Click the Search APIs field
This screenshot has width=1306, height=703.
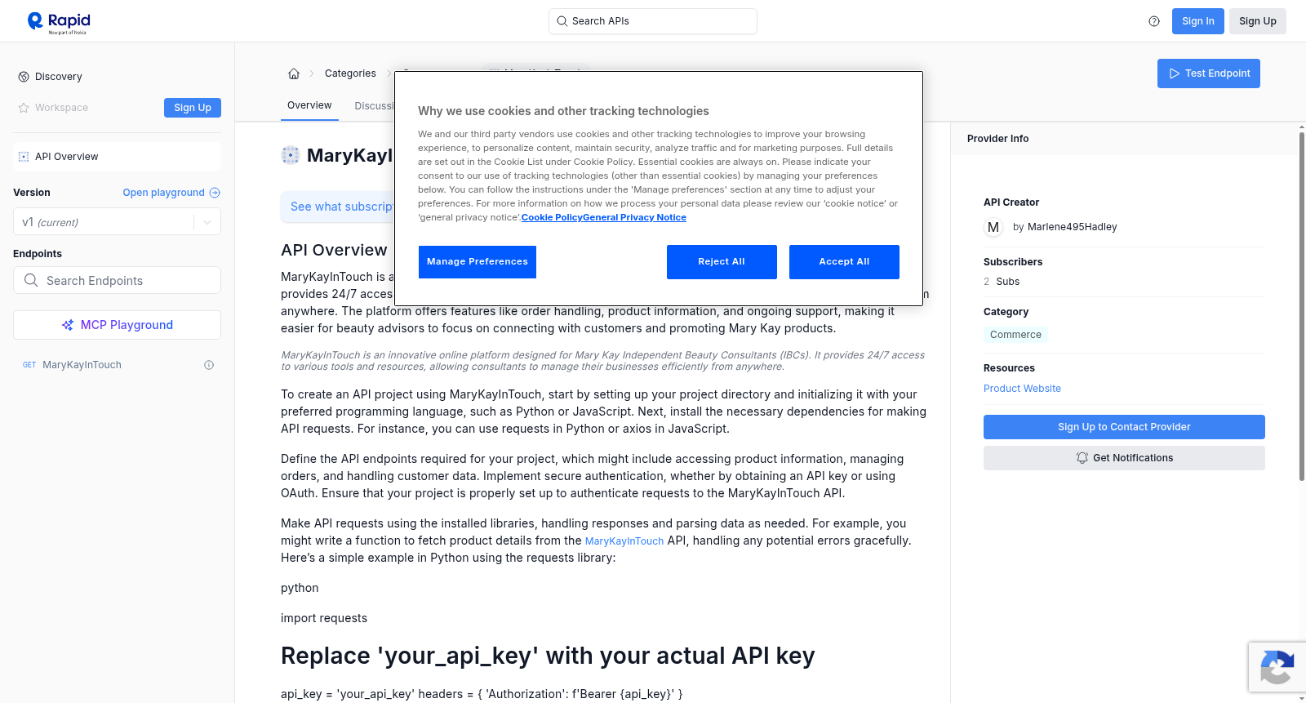click(x=653, y=21)
